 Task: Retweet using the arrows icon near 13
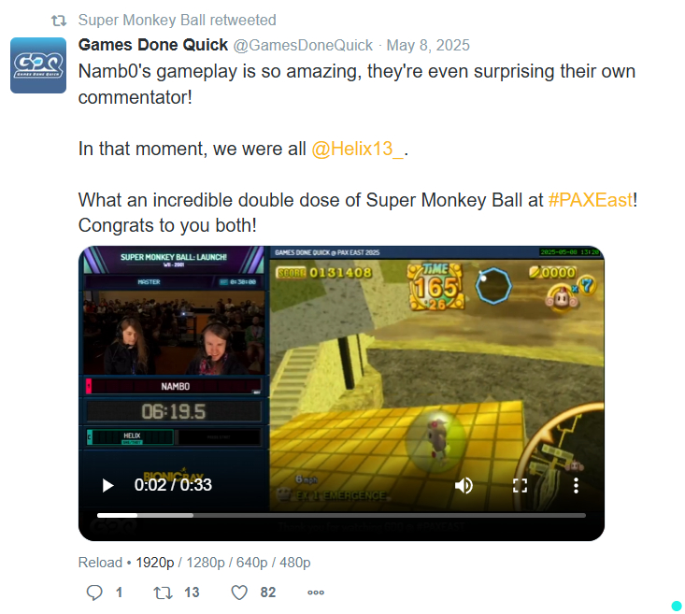click(163, 593)
